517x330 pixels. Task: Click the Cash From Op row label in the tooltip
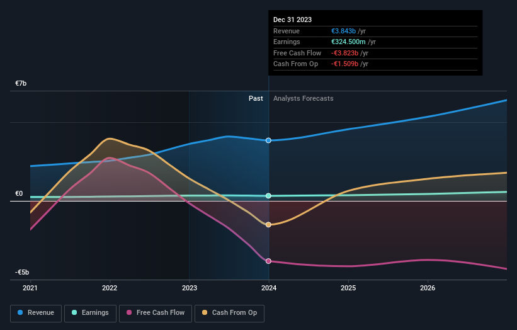pos(295,64)
